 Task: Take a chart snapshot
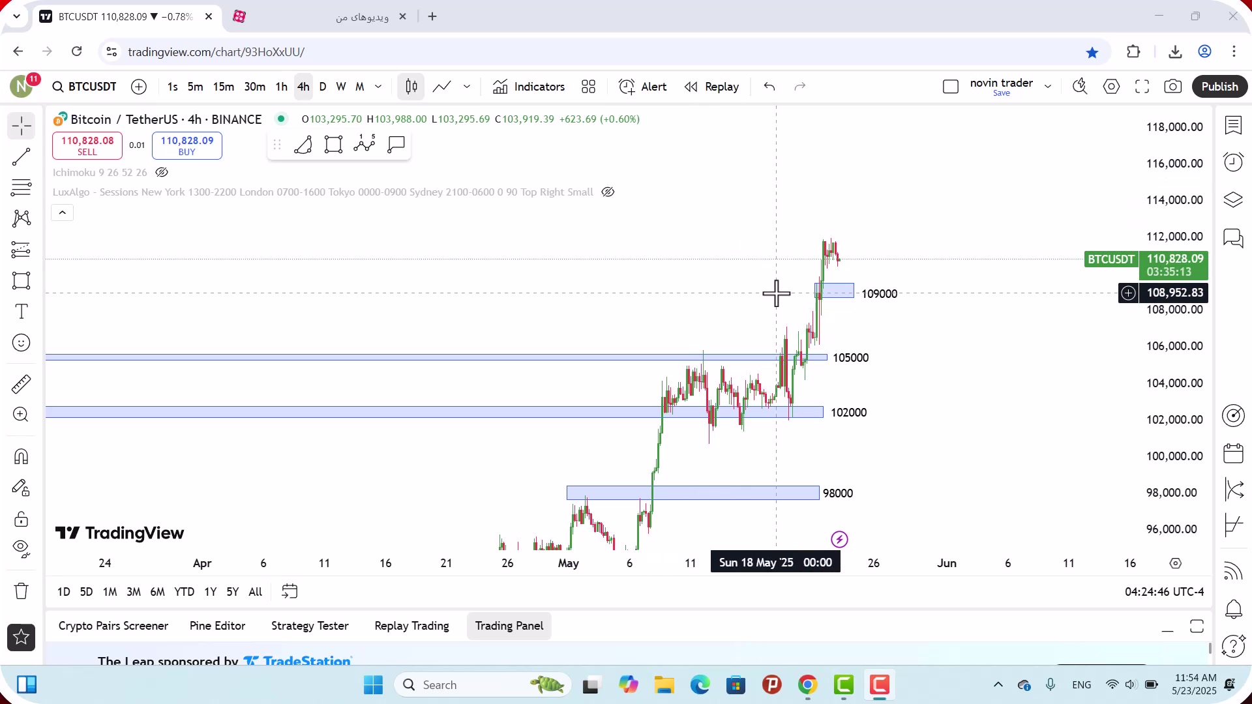coord(1173,87)
